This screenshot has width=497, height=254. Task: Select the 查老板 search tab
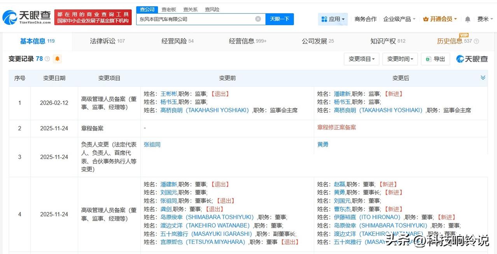pos(169,9)
